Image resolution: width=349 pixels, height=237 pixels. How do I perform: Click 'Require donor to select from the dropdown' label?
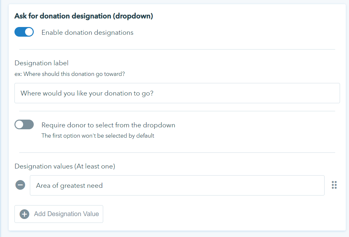[108, 125]
